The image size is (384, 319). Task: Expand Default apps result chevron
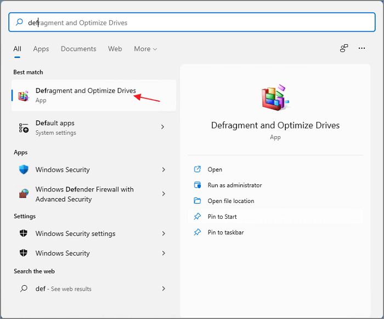[163, 127]
